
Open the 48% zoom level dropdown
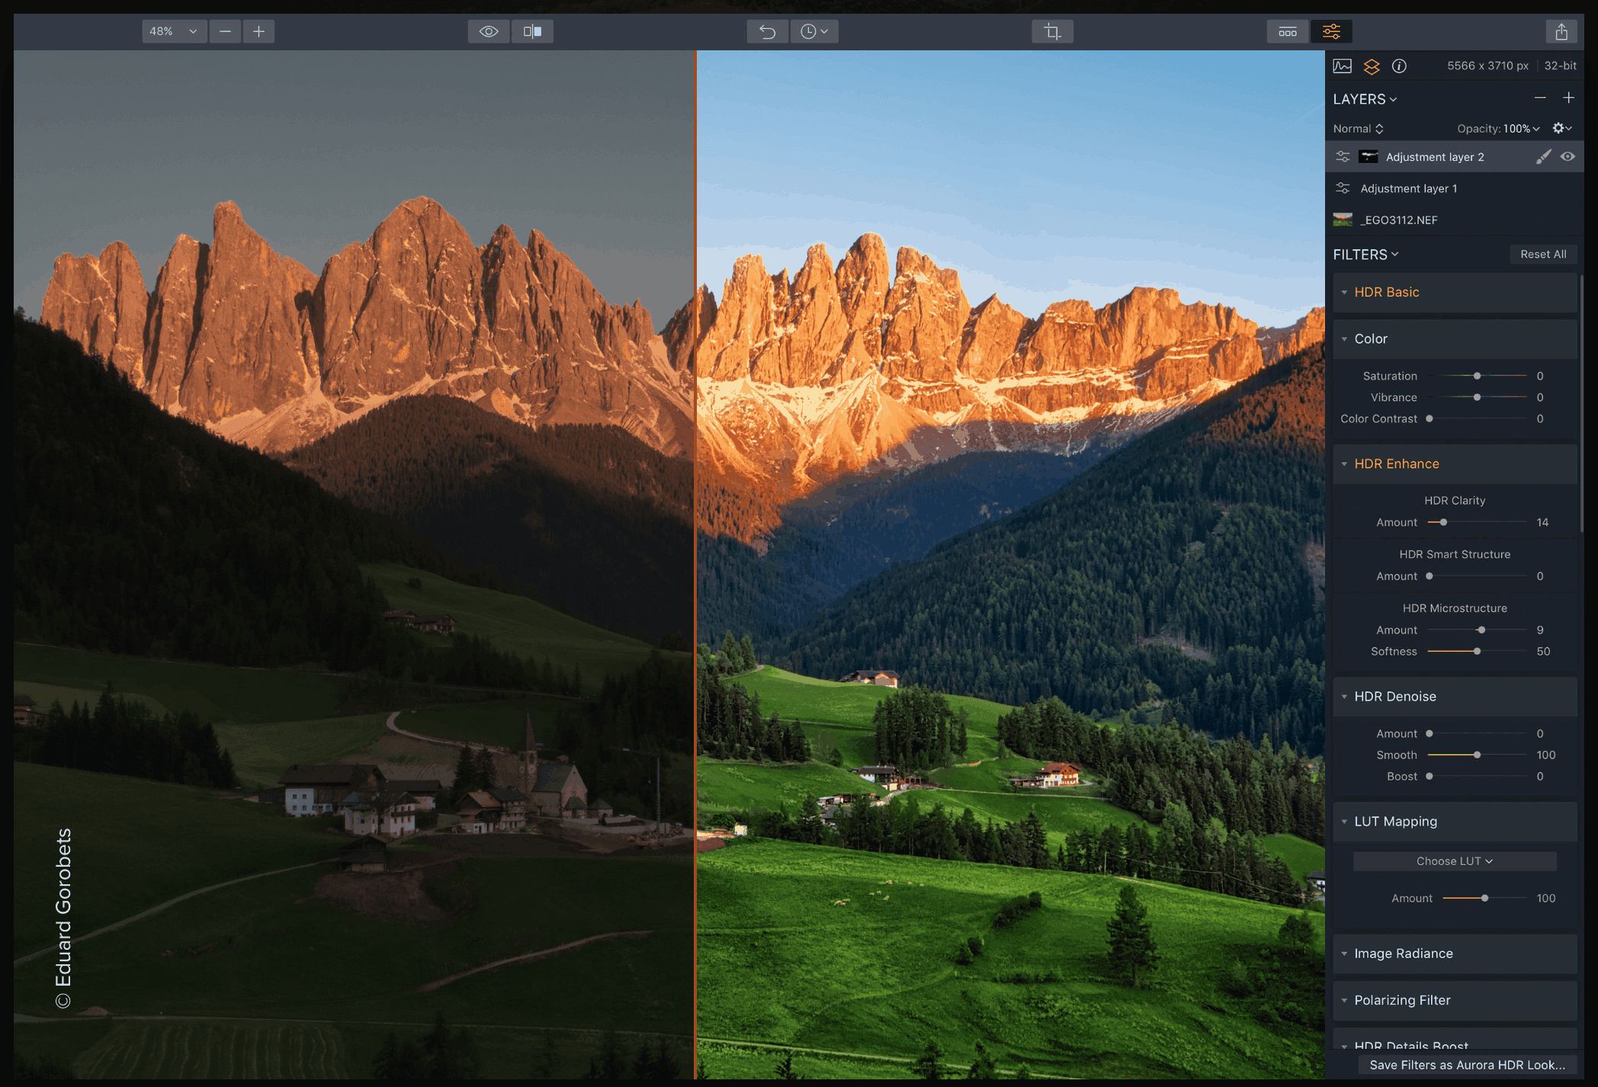(174, 31)
